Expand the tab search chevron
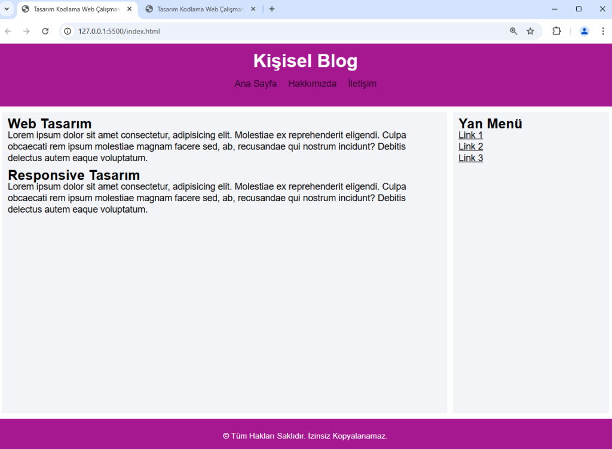612x449 pixels. (7, 9)
